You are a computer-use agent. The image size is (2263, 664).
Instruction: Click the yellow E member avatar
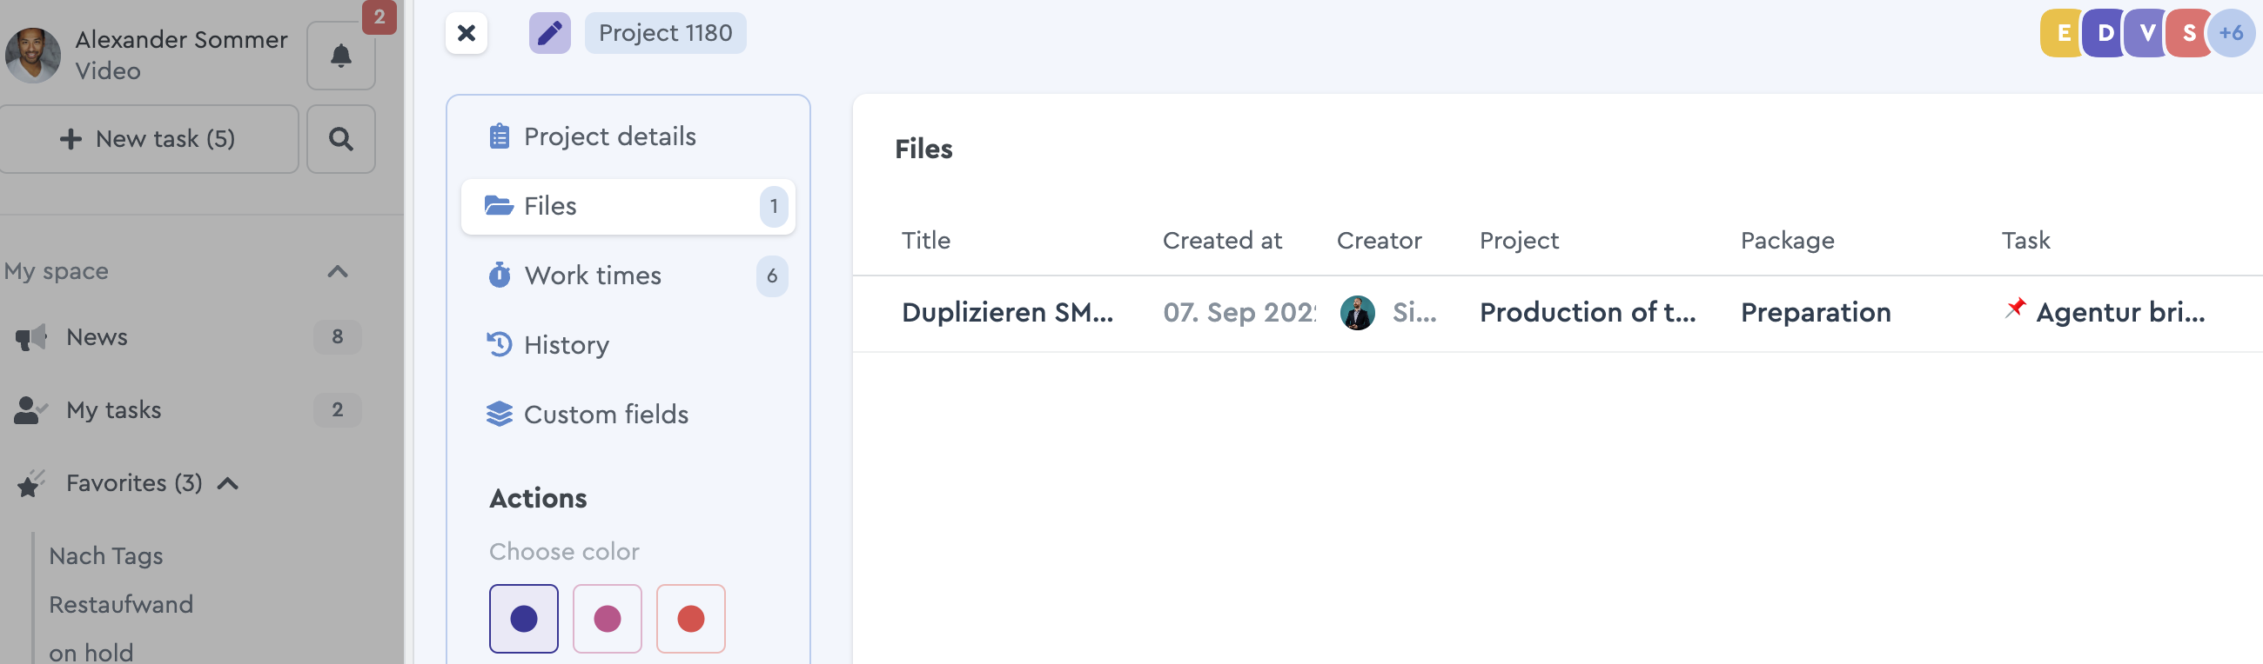[2061, 33]
